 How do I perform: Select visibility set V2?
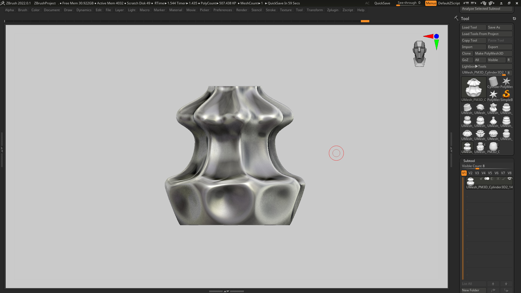[470, 173]
